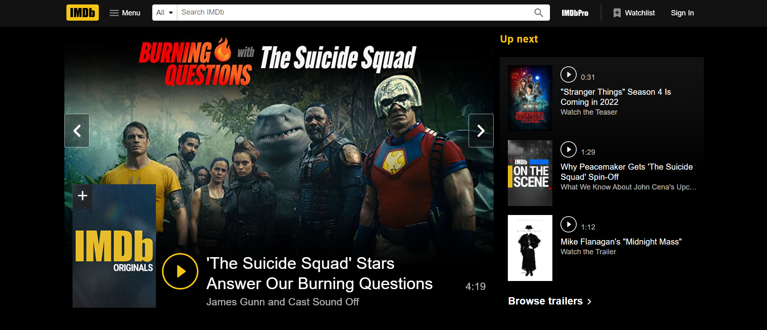The image size is (767, 330).
Task: Click the 0:31 duration label
Action: [x=588, y=77]
